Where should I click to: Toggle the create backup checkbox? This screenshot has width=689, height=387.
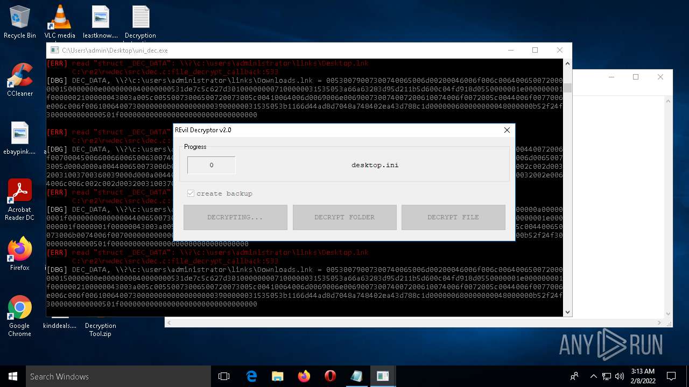[x=191, y=193]
